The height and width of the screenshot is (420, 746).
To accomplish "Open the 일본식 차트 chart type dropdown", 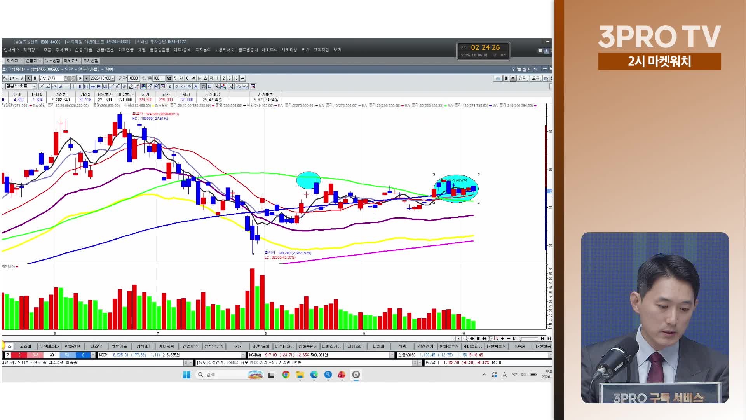I will 35,86.
